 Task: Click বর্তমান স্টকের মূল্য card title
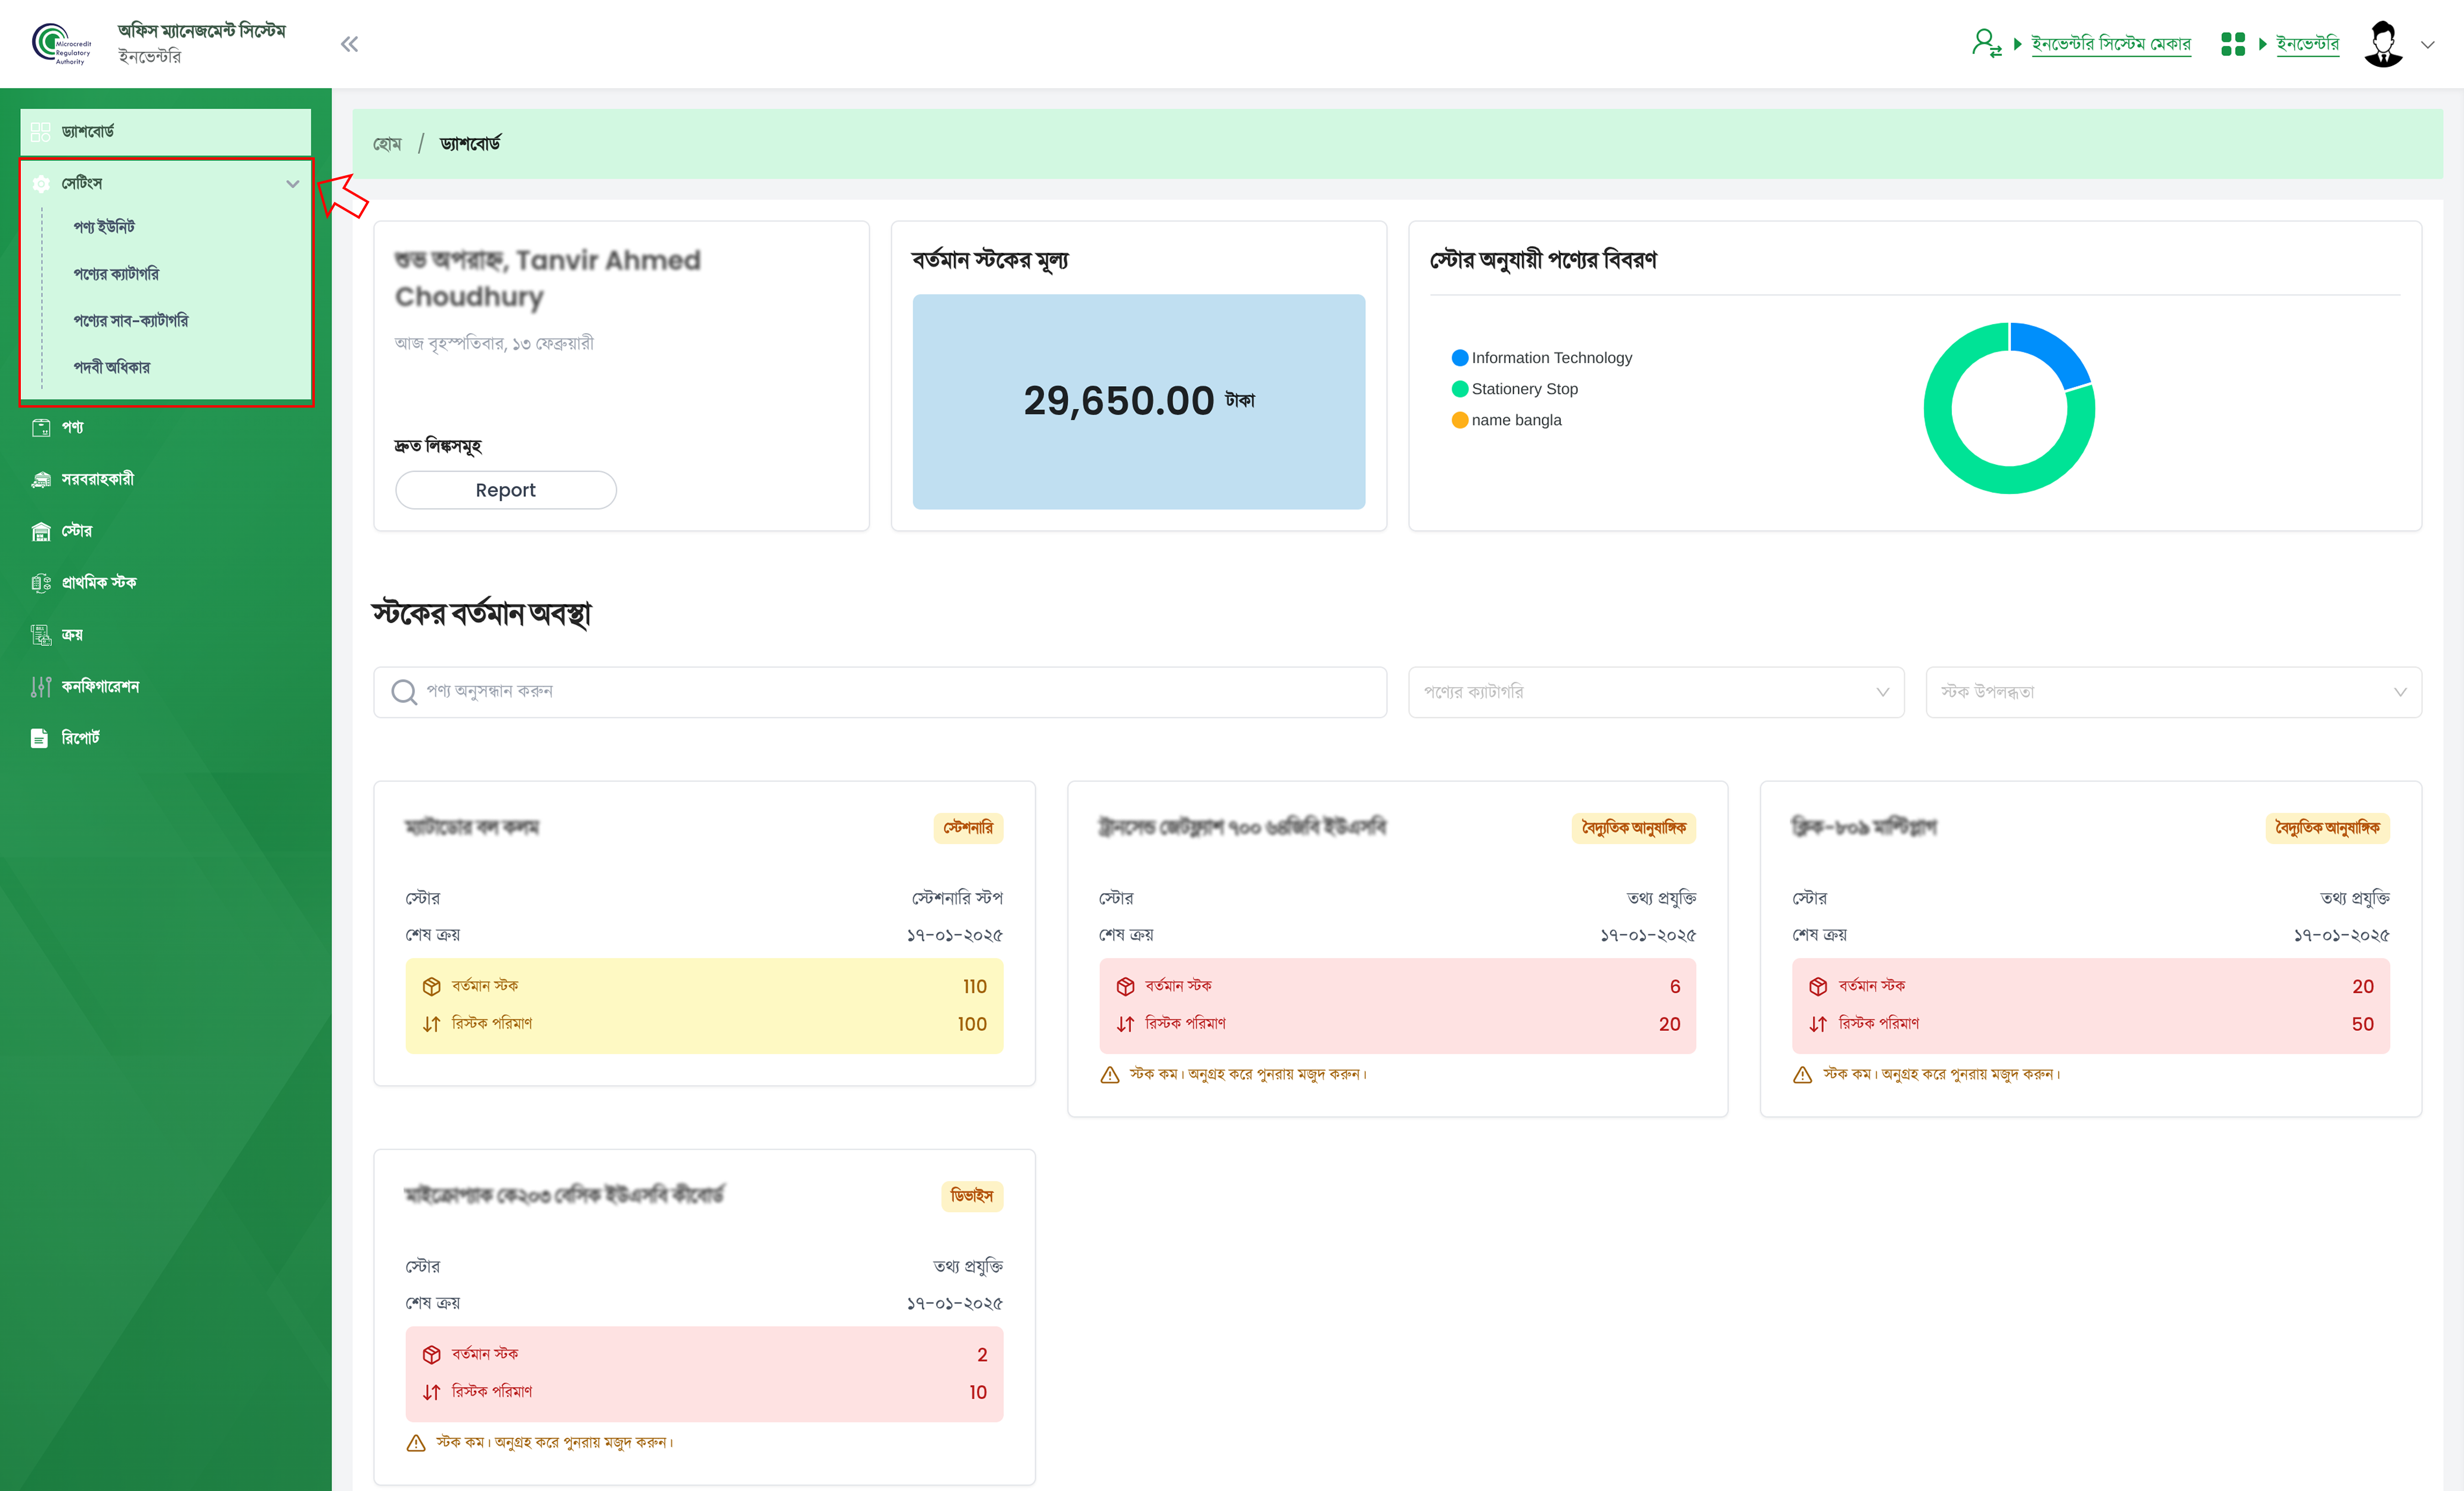click(x=990, y=260)
